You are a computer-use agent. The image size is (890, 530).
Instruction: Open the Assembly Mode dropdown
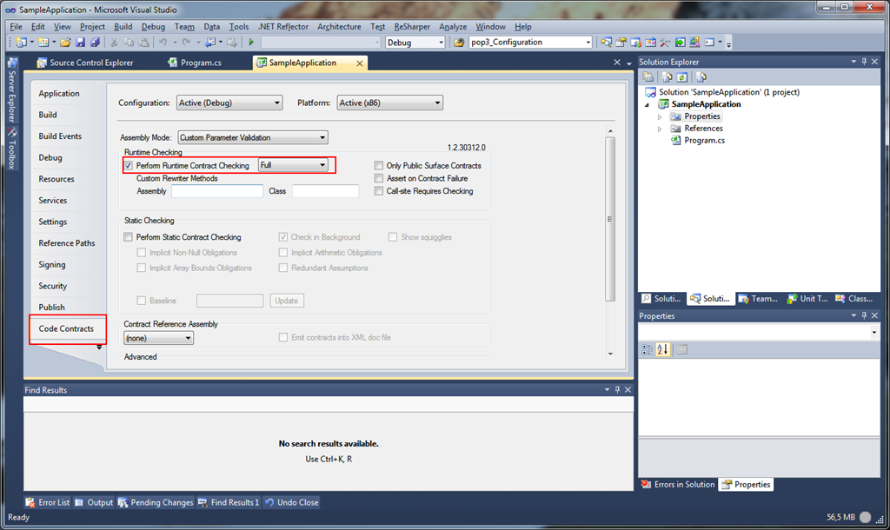(x=253, y=137)
